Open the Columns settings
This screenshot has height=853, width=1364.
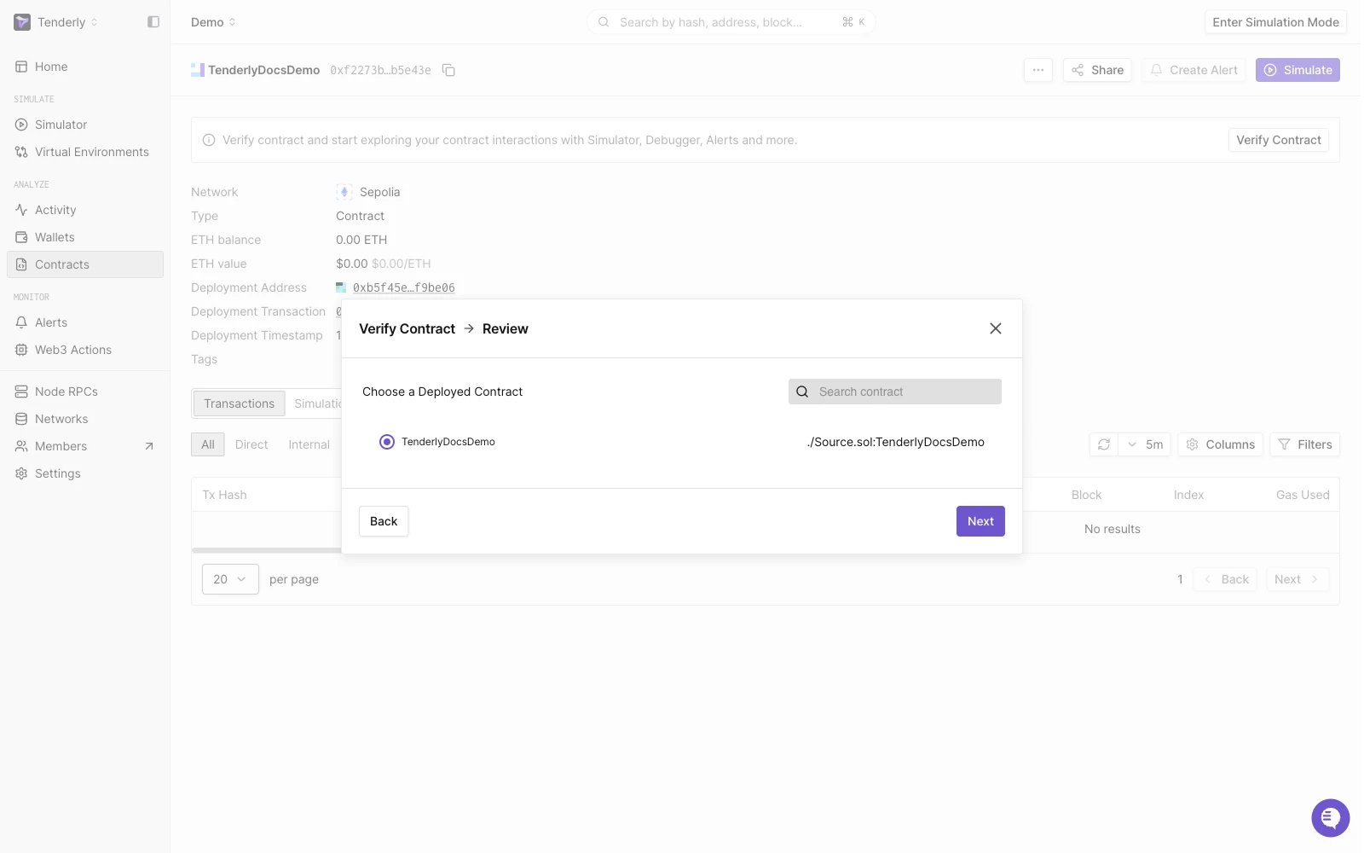coord(1221,444)
